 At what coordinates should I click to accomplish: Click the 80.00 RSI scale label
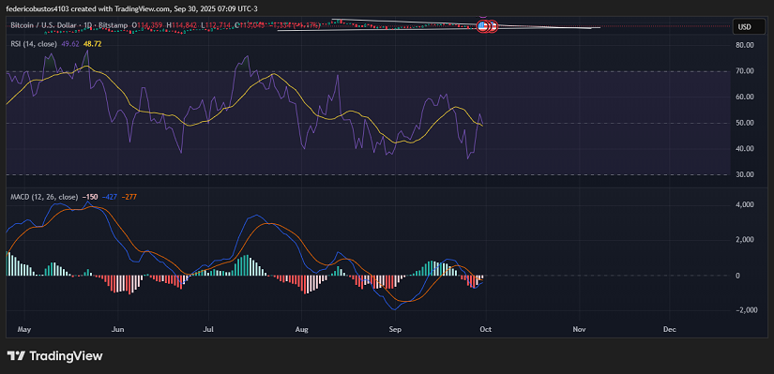[x=744, y=45]
